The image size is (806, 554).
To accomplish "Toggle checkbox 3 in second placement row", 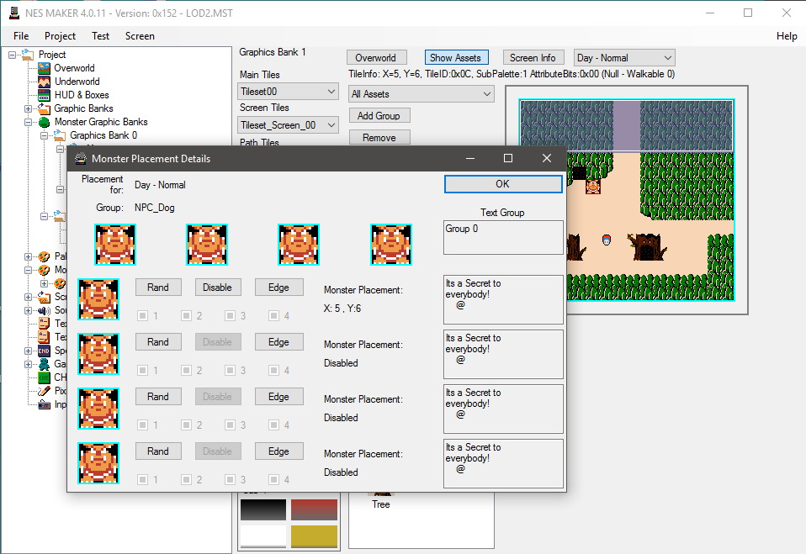I will coord(231,370).
